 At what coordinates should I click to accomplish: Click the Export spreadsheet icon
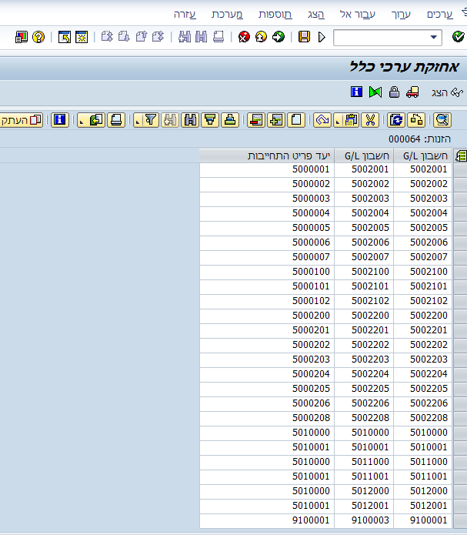pos(96,120)
